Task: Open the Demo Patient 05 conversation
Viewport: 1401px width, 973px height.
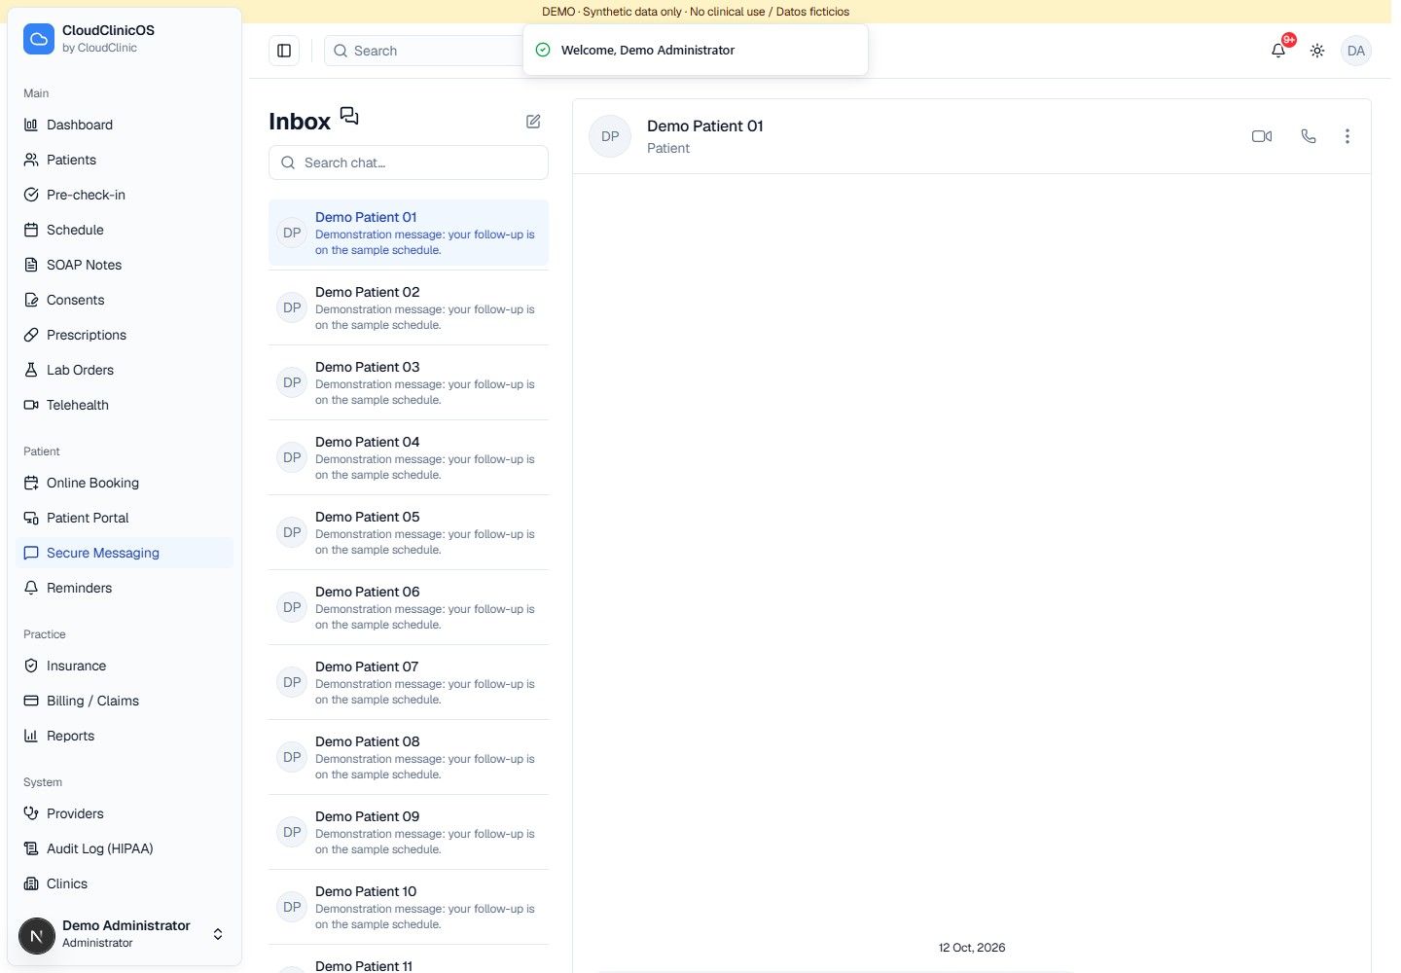Action: tap(409, 532)
